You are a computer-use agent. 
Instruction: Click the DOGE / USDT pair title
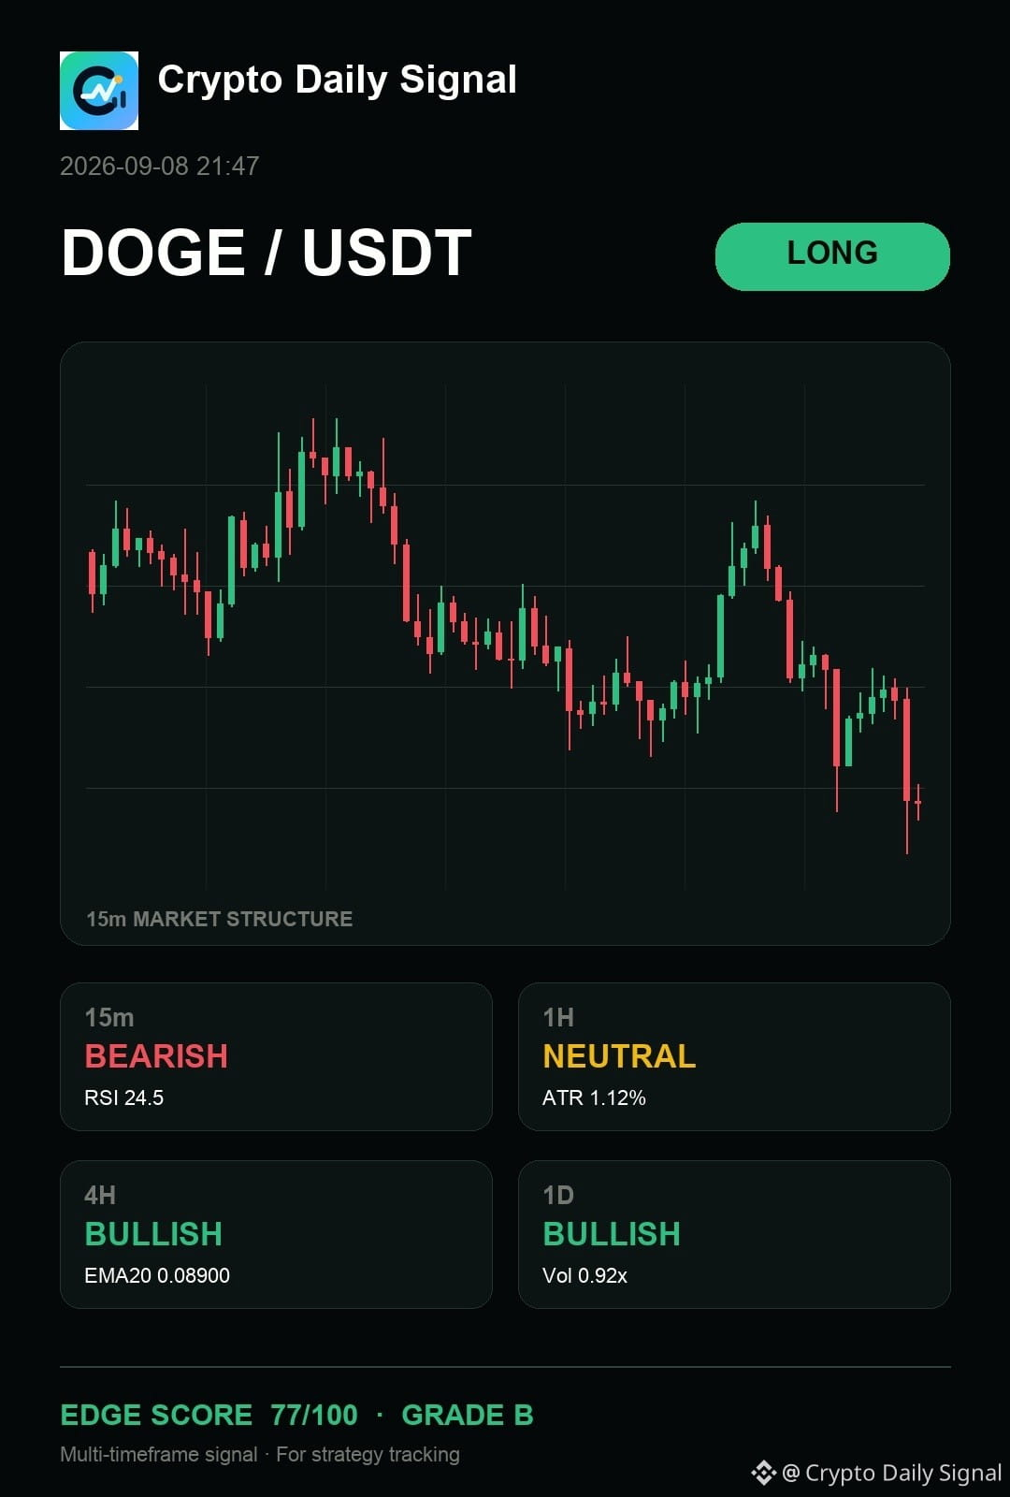coord(267,253)
